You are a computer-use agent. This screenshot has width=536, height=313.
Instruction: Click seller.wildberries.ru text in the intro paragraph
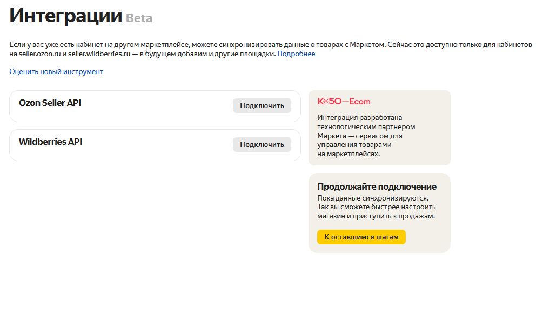[x=99, y=54]
